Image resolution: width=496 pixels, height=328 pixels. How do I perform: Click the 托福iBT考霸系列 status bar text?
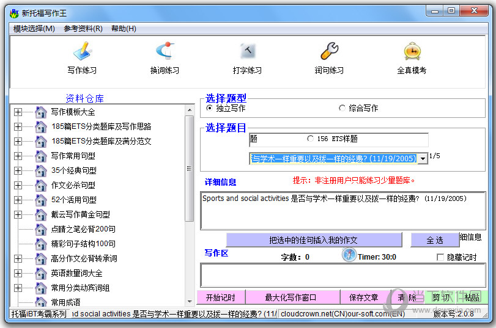[x=39, y=314]
